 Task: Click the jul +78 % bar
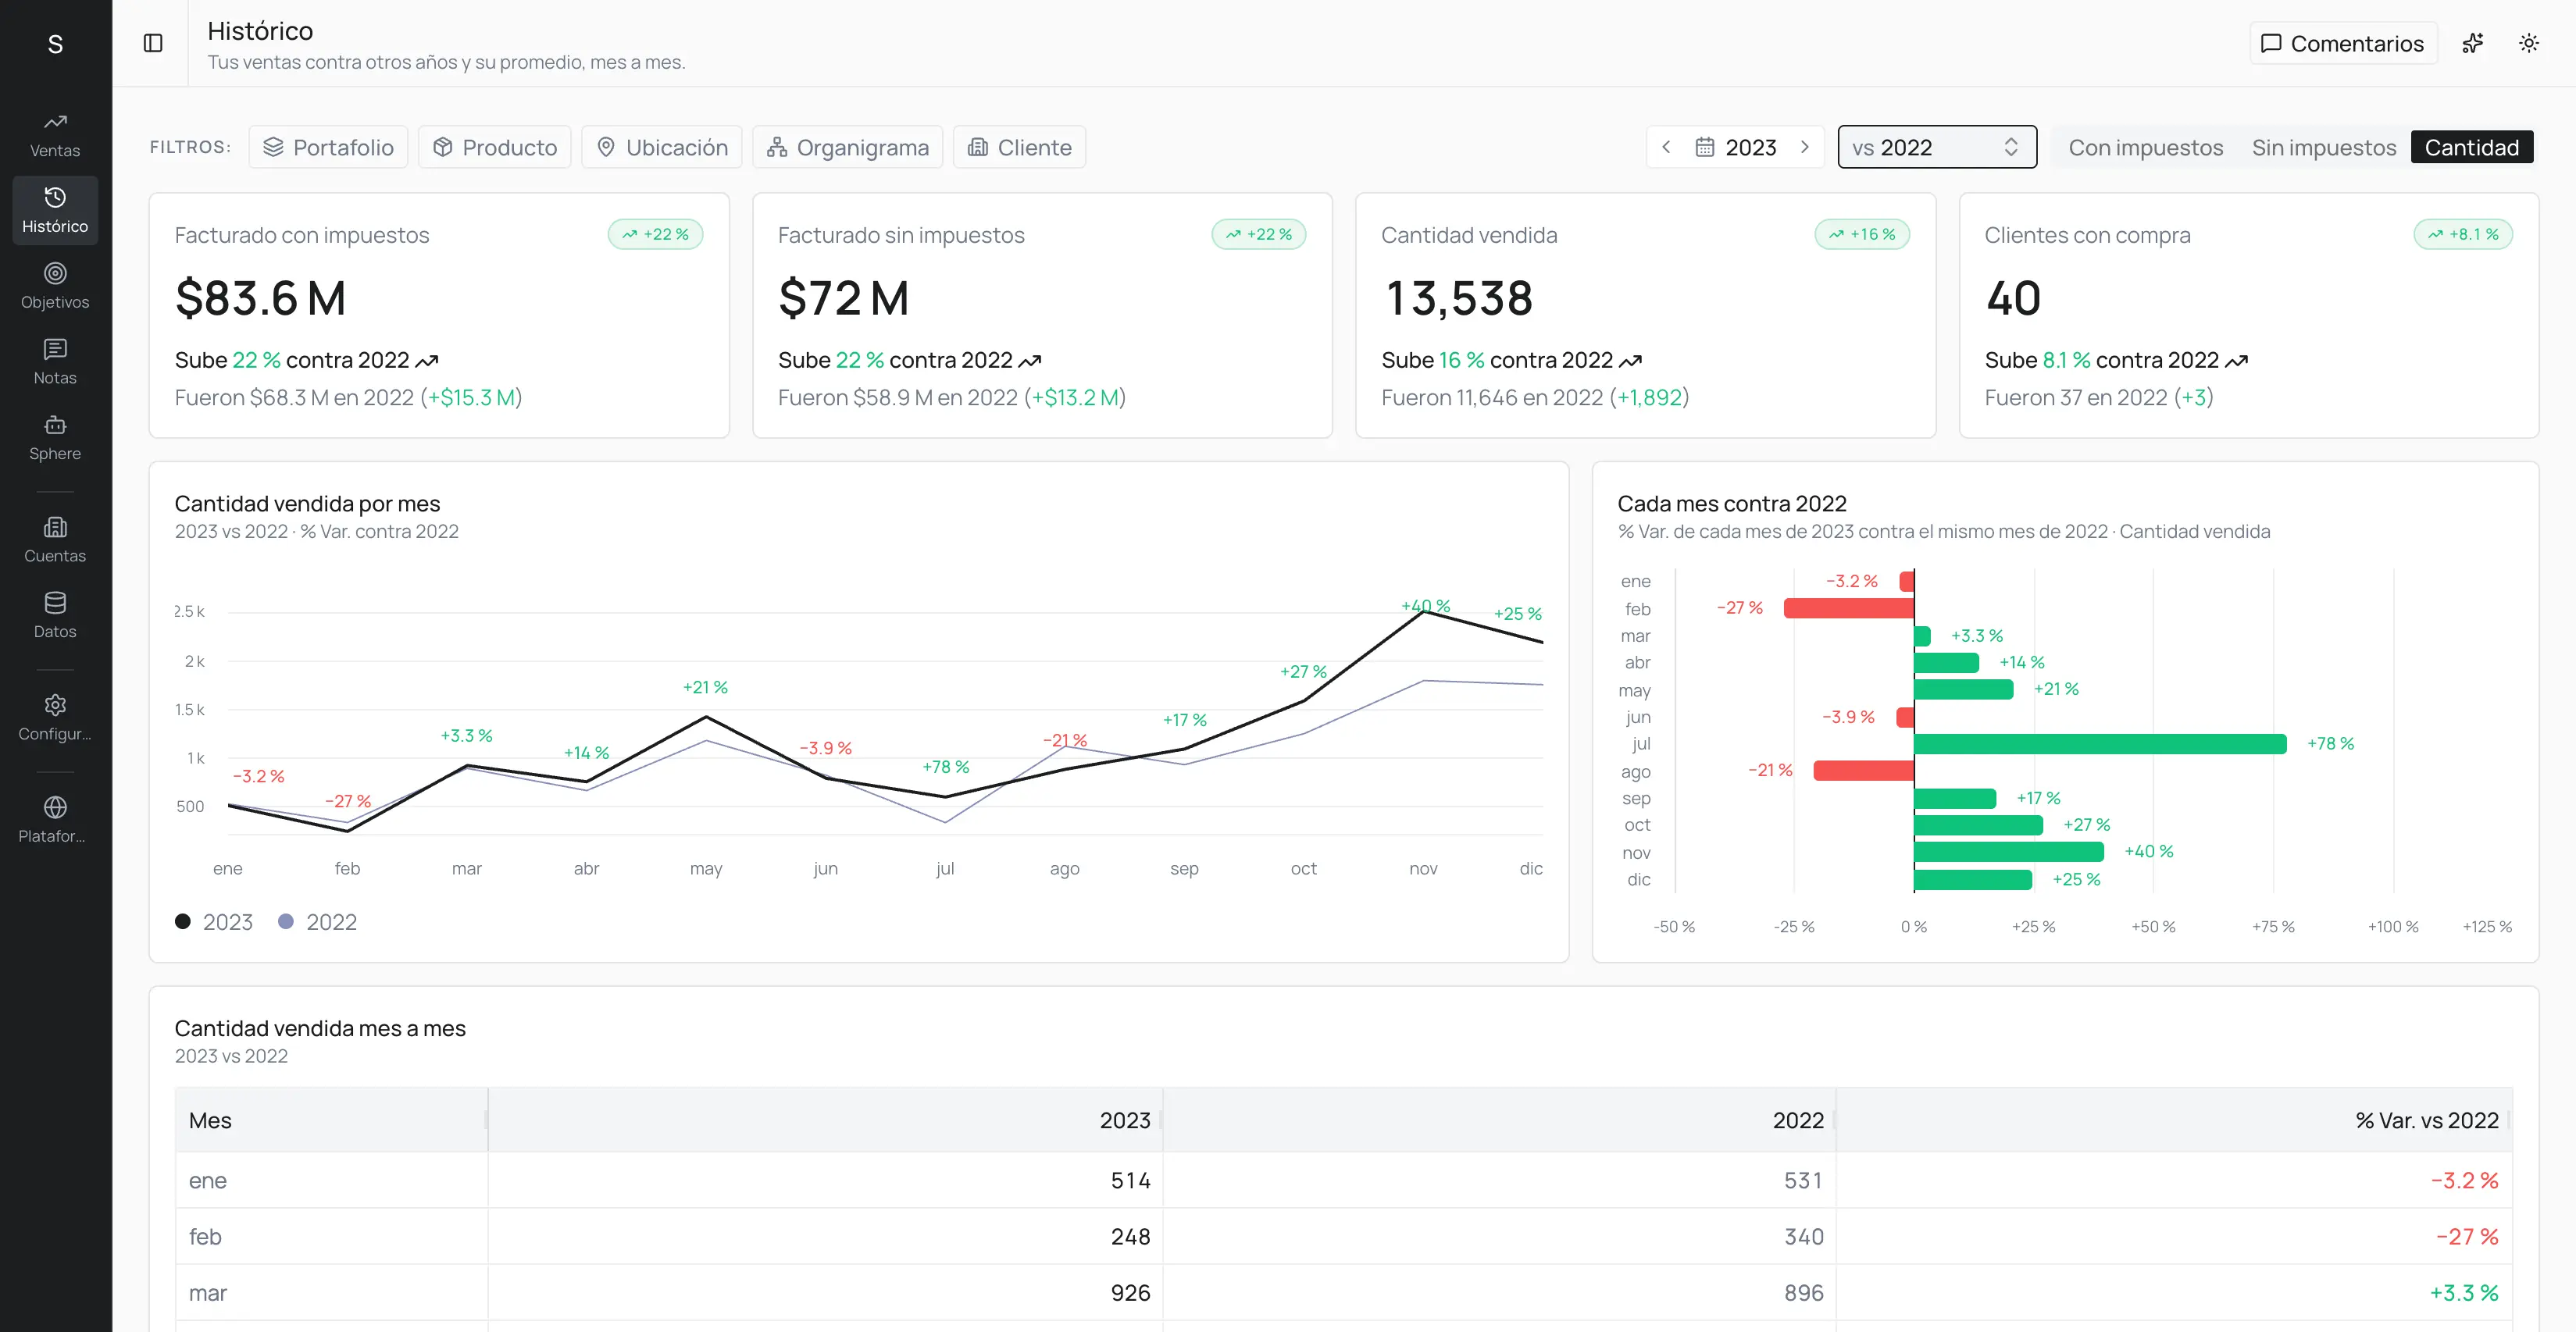click(2100, 743)
